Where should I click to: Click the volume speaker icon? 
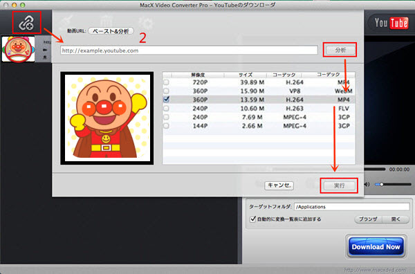[x=367, y=184]
